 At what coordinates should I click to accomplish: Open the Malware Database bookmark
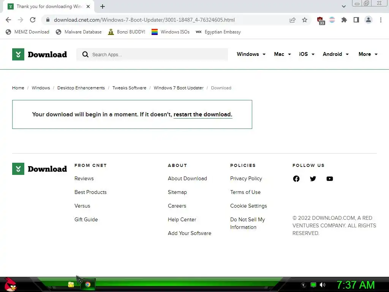(x=79, y=32)
